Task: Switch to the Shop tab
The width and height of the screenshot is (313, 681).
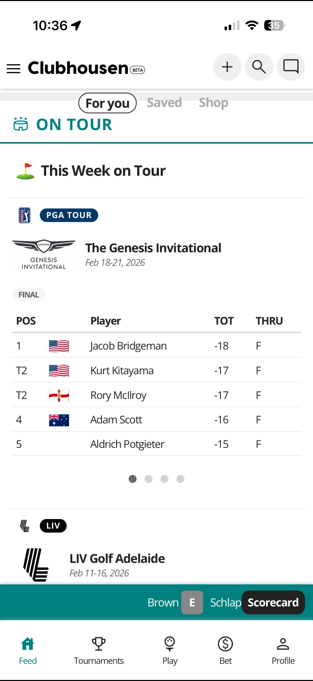Action: pyautogui.click(x=213, y=103)
